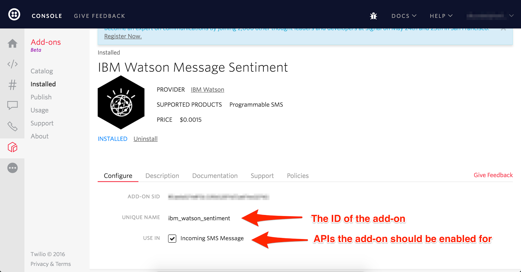Switch to the Description tab
This screenshot has width=521, height=272.
click(162, 176)
